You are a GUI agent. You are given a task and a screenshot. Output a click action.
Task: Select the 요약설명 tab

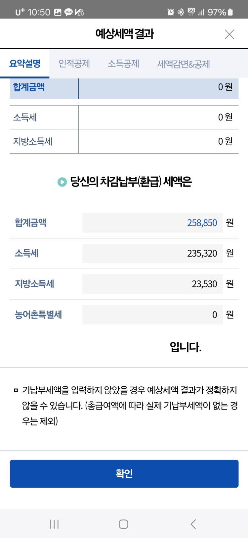25,64
